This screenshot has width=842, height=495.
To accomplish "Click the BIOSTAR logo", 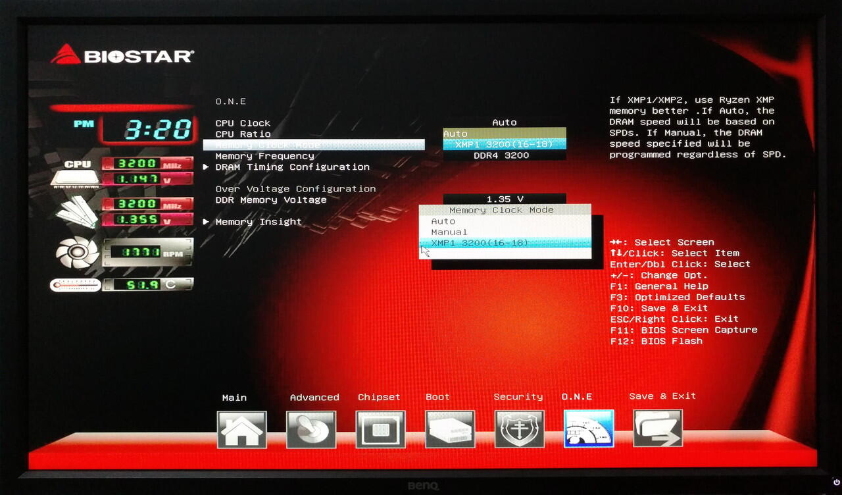I will pyautogui.click(x=122, y=55).
